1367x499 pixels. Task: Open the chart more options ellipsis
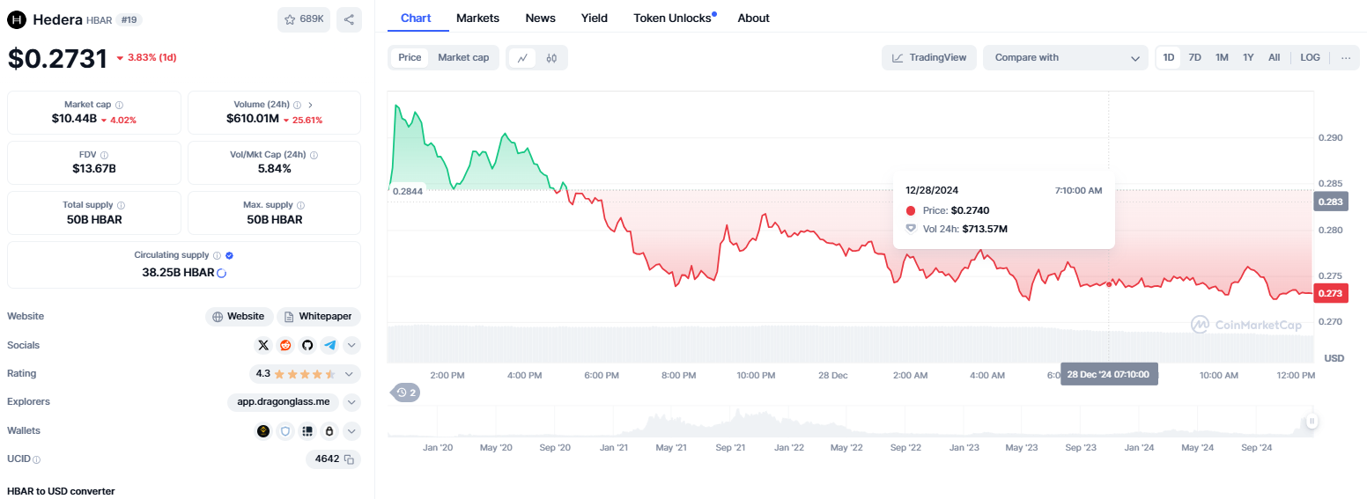pyautogui.click(x=1346, y=57)
